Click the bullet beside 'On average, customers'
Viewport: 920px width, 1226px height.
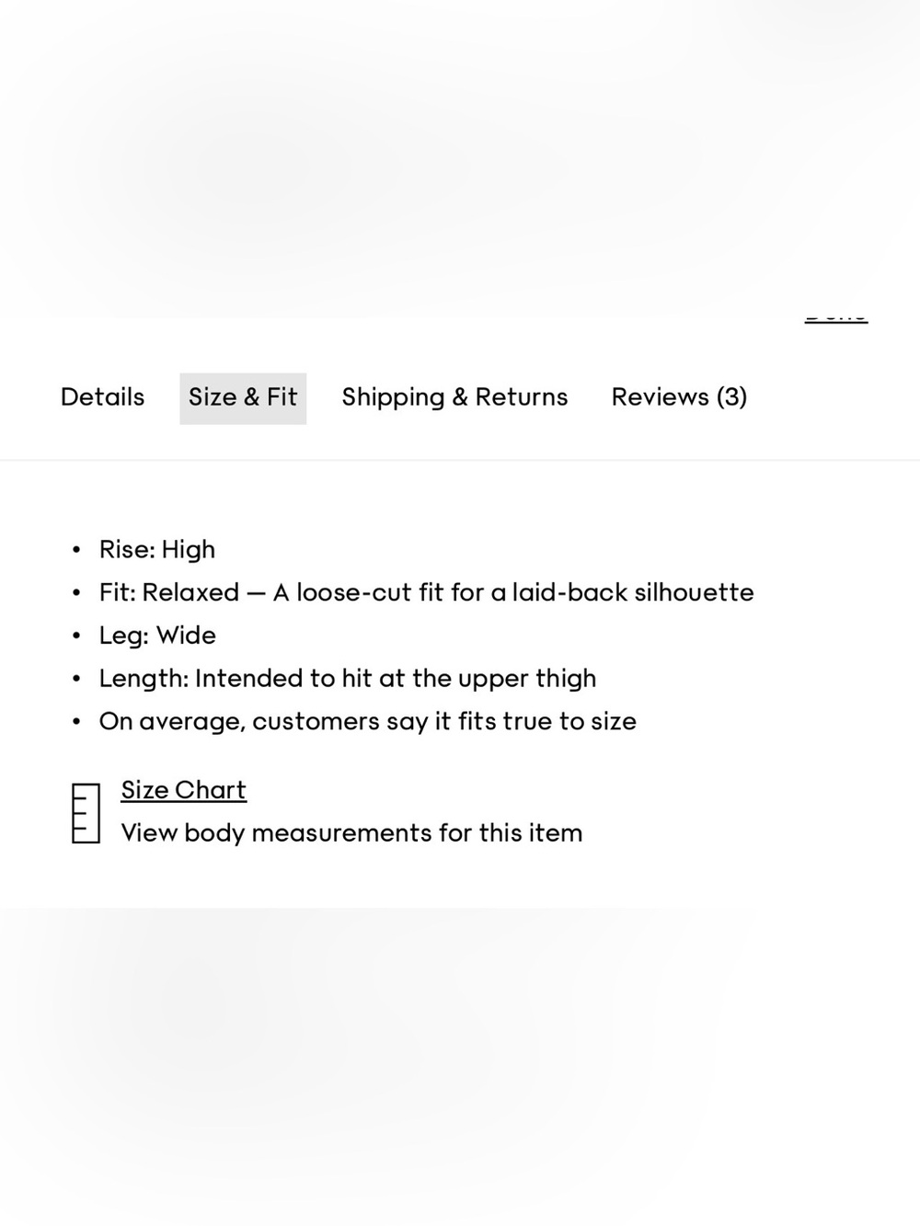[x=76, y=722]
